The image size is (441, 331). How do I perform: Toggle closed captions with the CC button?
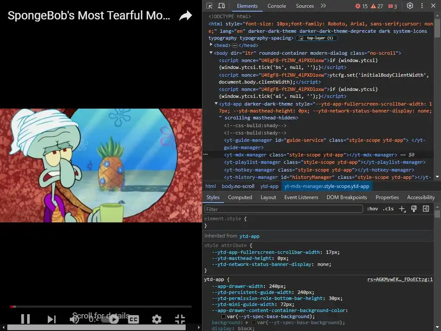(134, 319)
